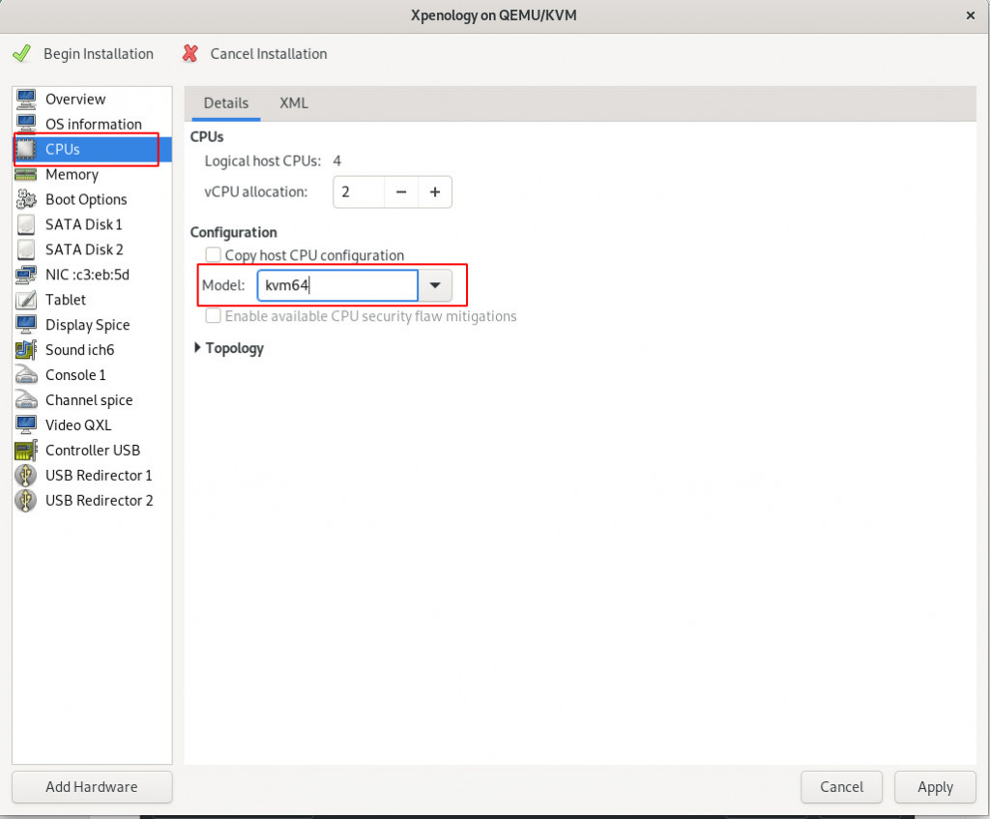This screenshot has height=819, width=990.
Task: Click the red Cancel Installation X icon
Action: pyautogui.click(x=190, y=54)
